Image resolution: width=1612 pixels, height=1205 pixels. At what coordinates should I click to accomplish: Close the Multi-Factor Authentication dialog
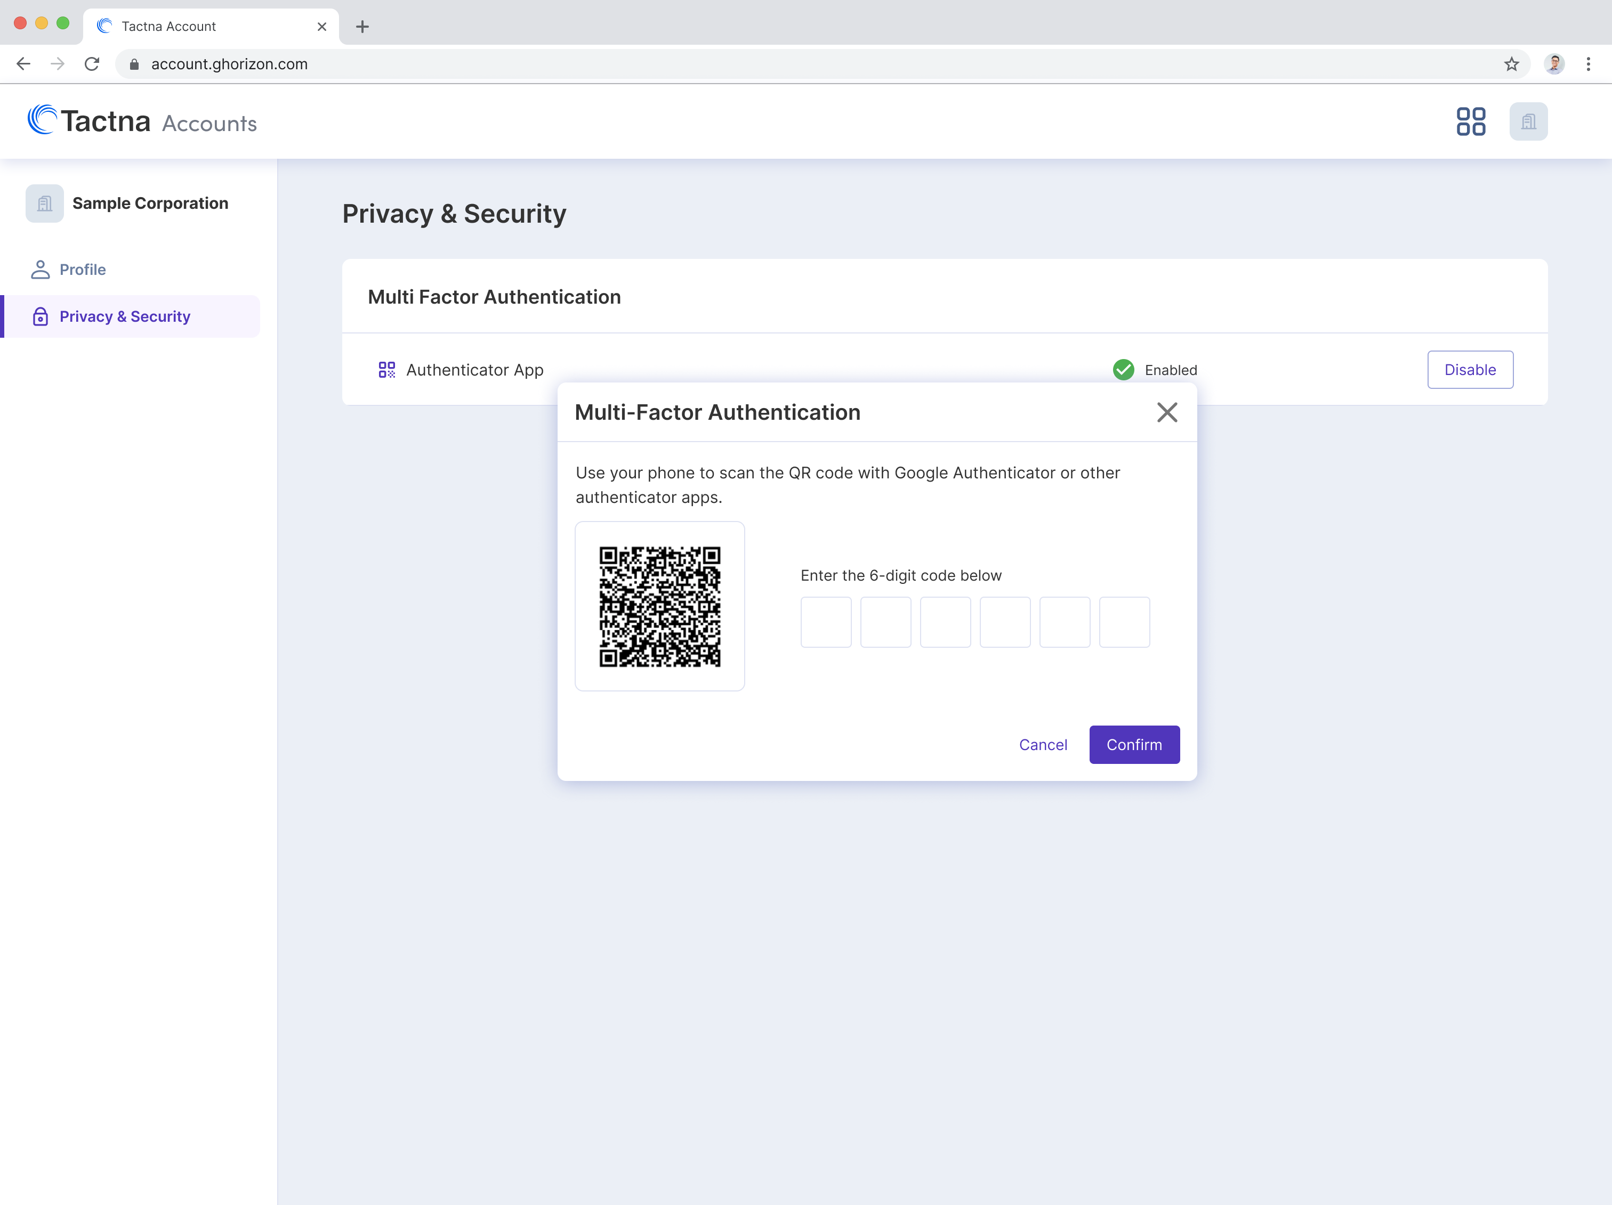tap(1167, 412)
